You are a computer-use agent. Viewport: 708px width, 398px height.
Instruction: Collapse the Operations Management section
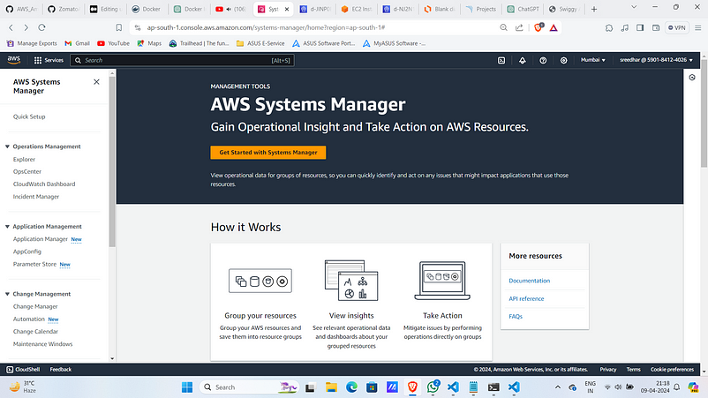7,146
